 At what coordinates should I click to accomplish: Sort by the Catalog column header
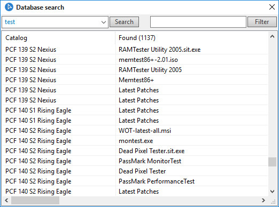[59, 38]
